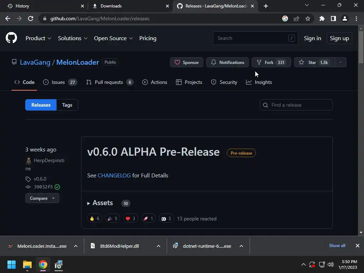364x273 pixels.
Task: Open the Compare dropdown
Action: [42, 198]
